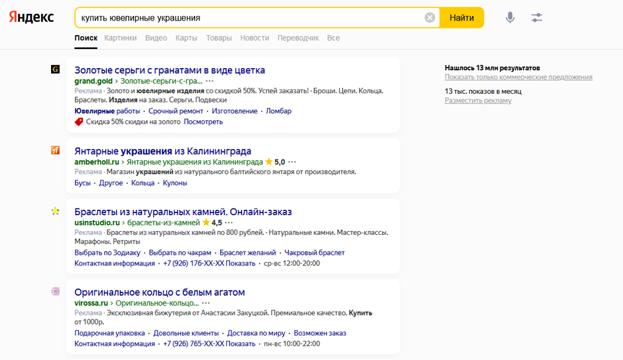Click the Разместить рекламу link

click(x=478, y=101)
